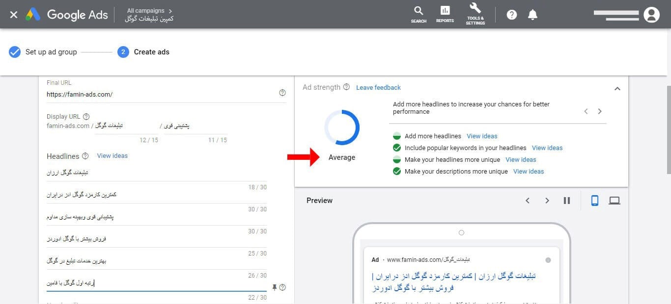The width and height of the screenshot is (671, 304).
Task: Click the active headline field counting 22 / 30
Action: (157, 283)
